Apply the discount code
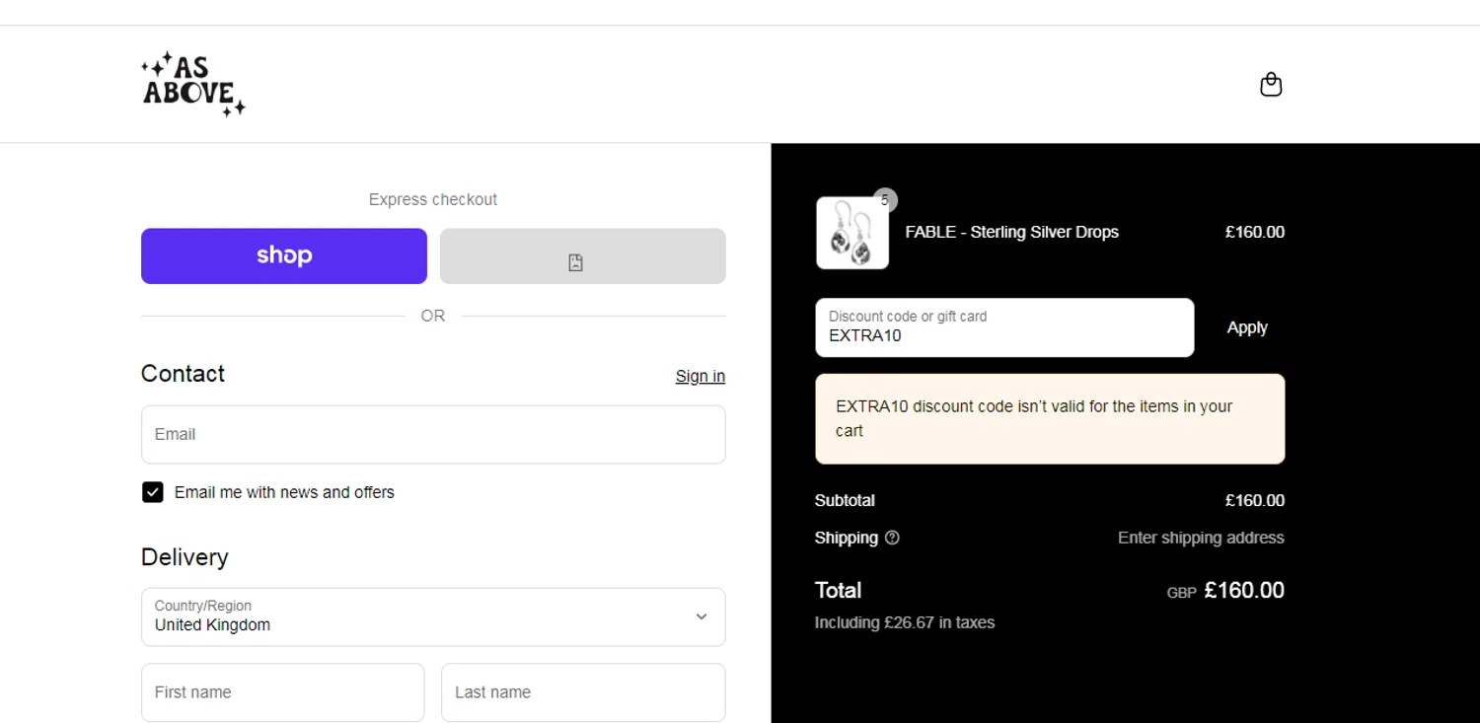This screenshot has height=723, width=1480. 1247,327
